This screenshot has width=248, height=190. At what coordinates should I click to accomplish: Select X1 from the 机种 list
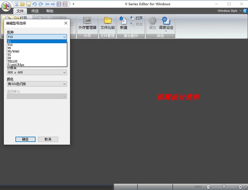pyautogui.click(x=37, y=41)
